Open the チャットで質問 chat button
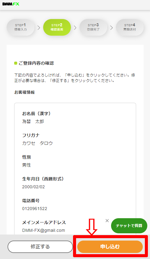The width and height of the screenshot is (150, 259). [129, 226]
